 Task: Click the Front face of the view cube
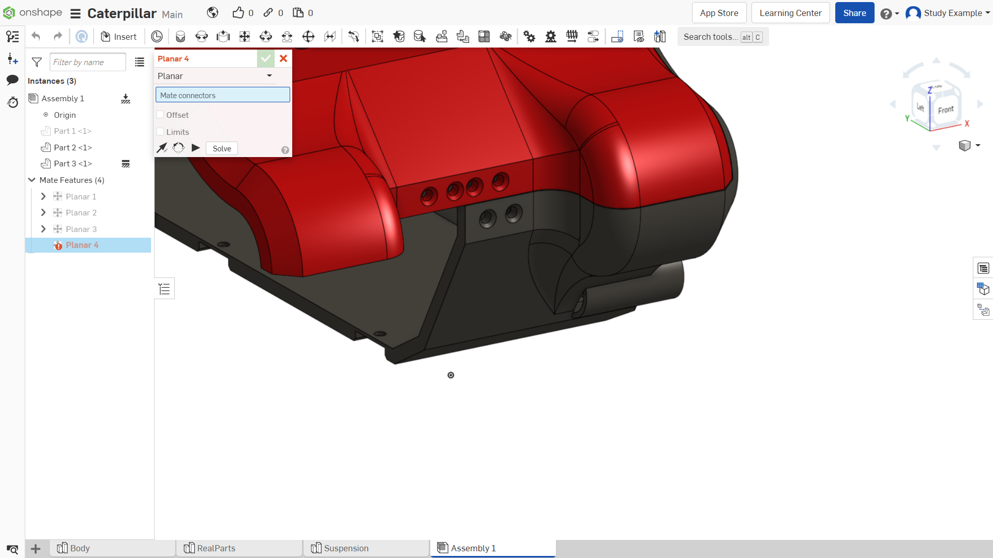click(945, 110)
